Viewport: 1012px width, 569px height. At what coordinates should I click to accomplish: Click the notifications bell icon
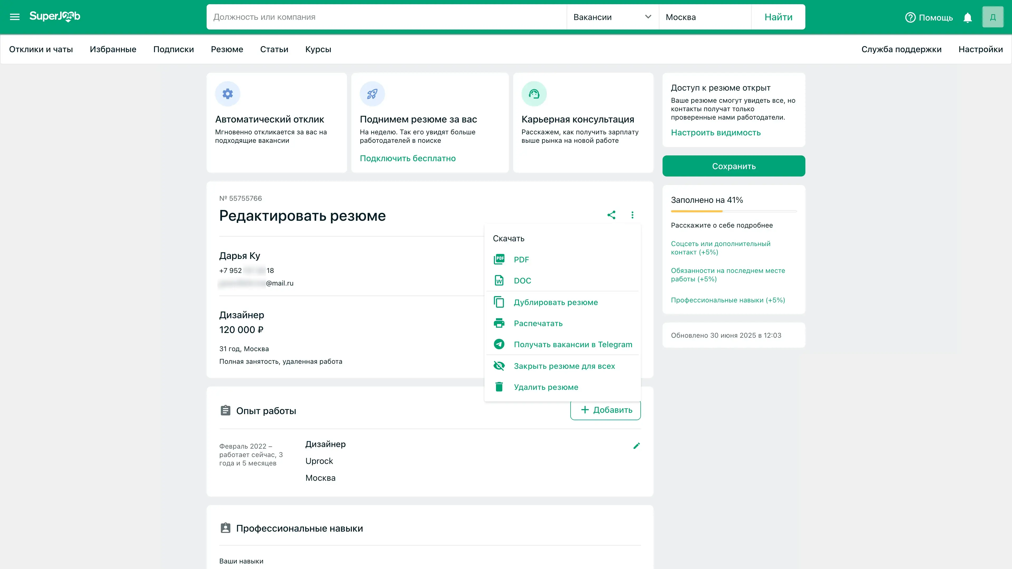tap(968, 18)
